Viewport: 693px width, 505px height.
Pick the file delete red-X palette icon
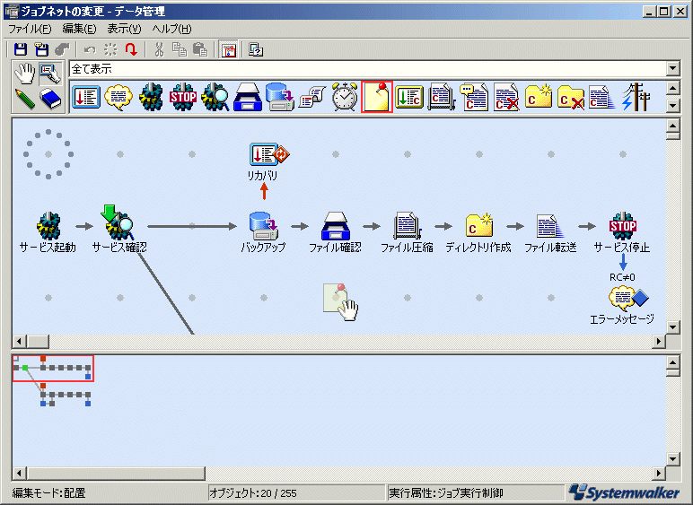click(505, 97)
